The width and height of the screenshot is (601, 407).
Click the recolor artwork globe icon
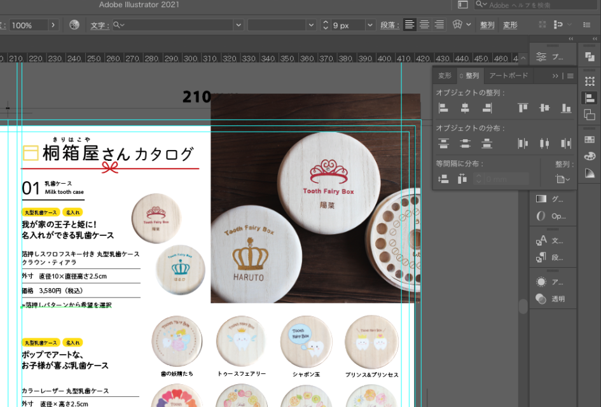74,25
